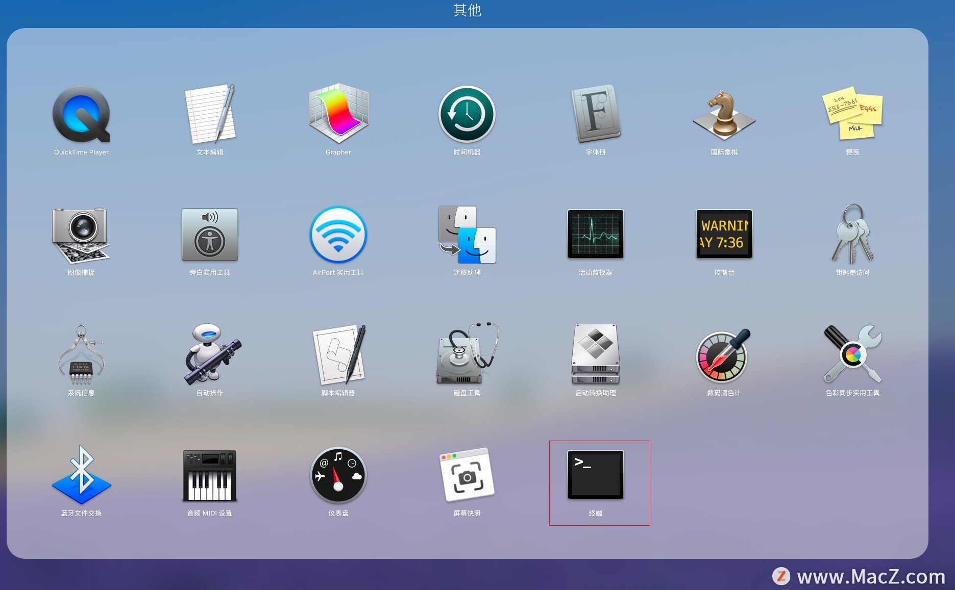Launch 迁移助理 Migration Assistant
The height and width of the screenshot is (590, 955).
[467, 235]
